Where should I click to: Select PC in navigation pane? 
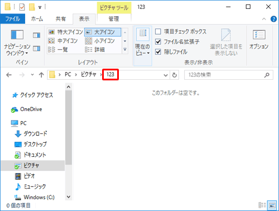18,123
